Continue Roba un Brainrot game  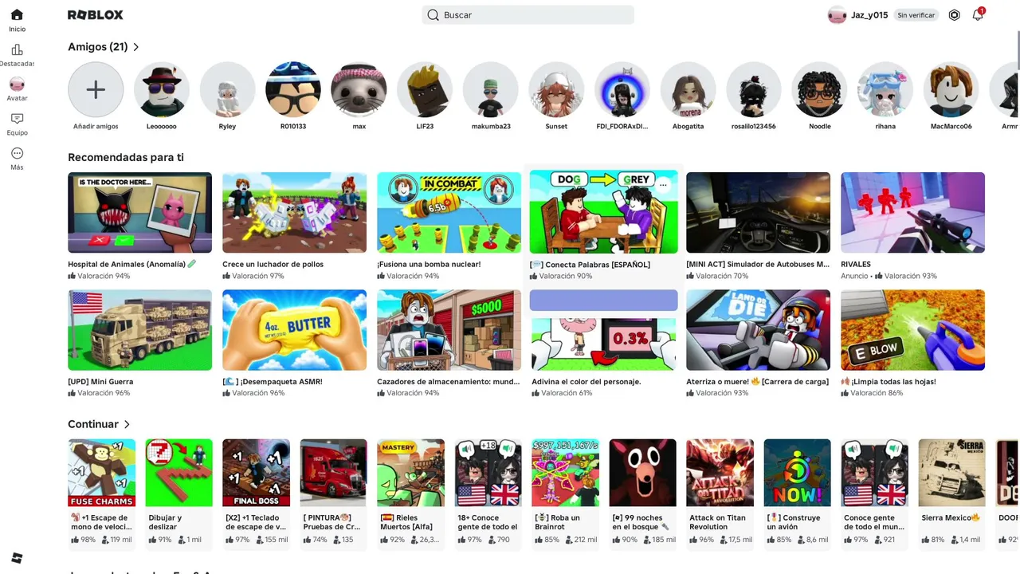tap(565, 473)
